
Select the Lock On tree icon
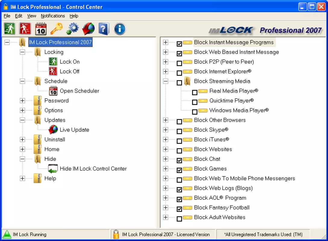(53, 61)
